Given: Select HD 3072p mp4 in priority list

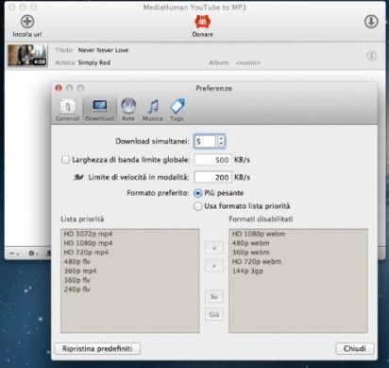Looking at the screenshot, I should pyautogui.click(x=88, y=234).
